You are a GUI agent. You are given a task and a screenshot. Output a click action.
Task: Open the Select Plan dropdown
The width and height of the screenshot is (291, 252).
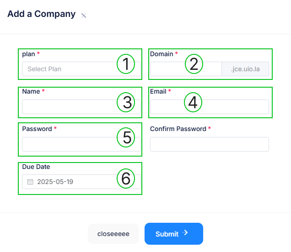(x=69, y=69)
